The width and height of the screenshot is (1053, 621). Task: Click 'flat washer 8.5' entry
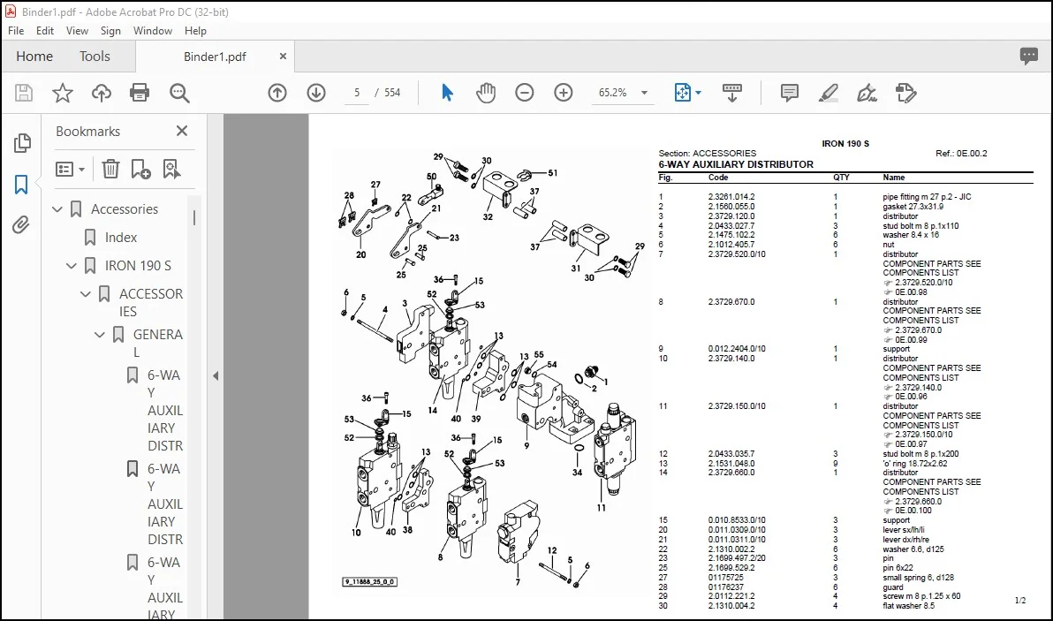[909, 606]
